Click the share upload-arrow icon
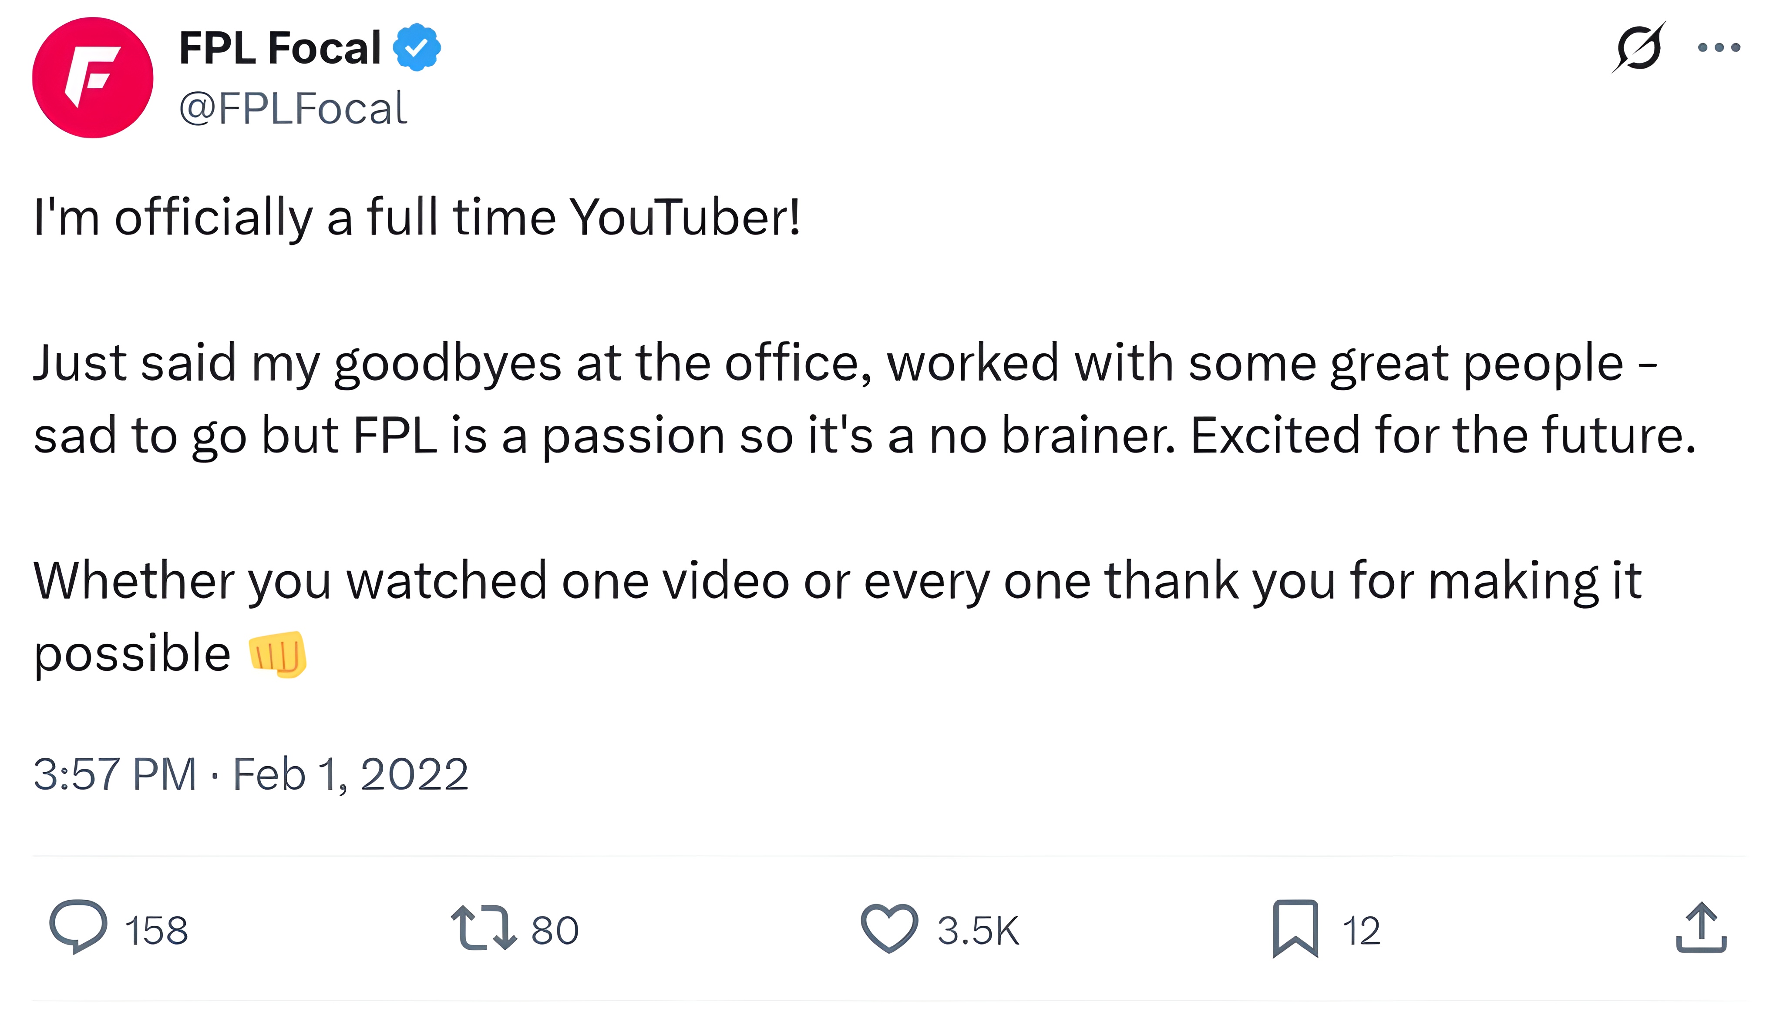 1701,928
